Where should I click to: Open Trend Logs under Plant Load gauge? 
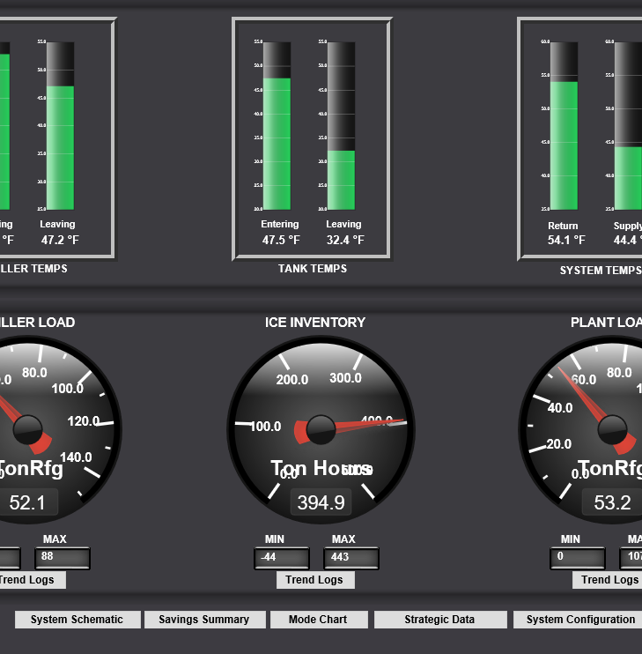point(608,580)
